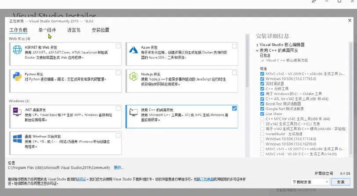Click the ASP.NET globe icon

coord(17,50)
